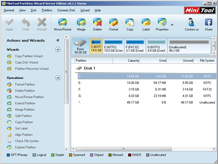Click the Delete toolbar icon
This screenshot has height=164, width=218.
point(97,22)
